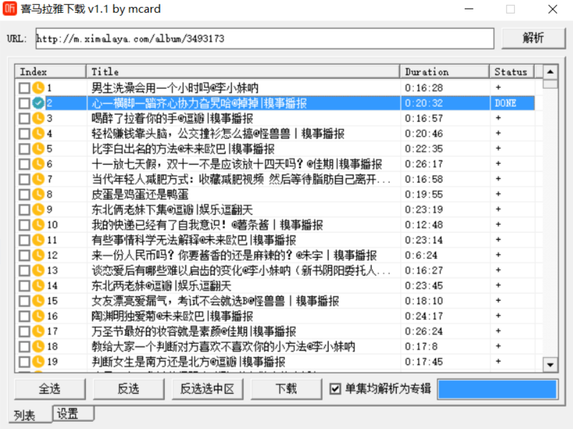Select the title 皮蛋是鸡蛋还是鸭蛋
This screenshot has width=573, height=429.
140,194
